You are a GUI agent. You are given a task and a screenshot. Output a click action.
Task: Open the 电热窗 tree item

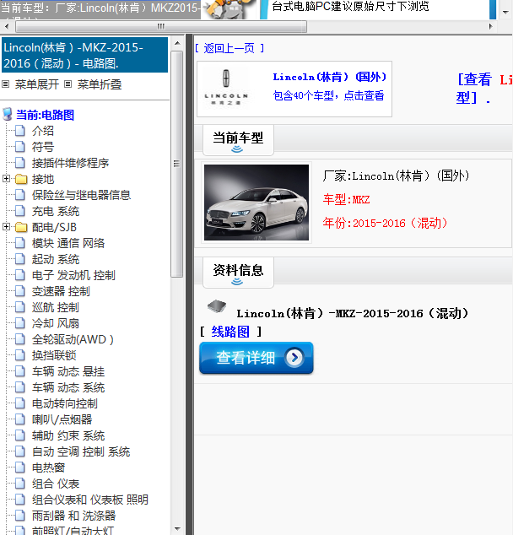(48, 467)
